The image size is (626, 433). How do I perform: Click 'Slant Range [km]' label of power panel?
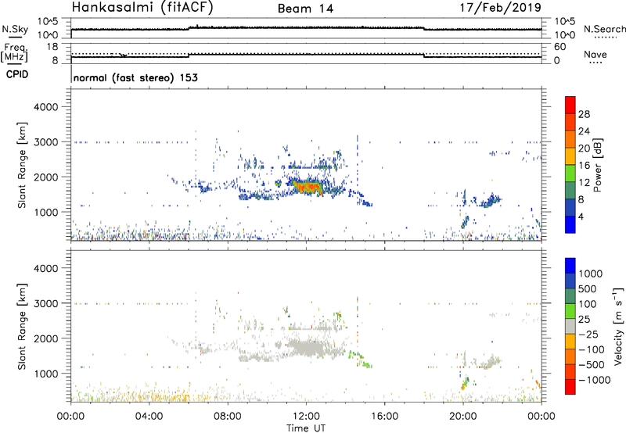coord(22,165)
